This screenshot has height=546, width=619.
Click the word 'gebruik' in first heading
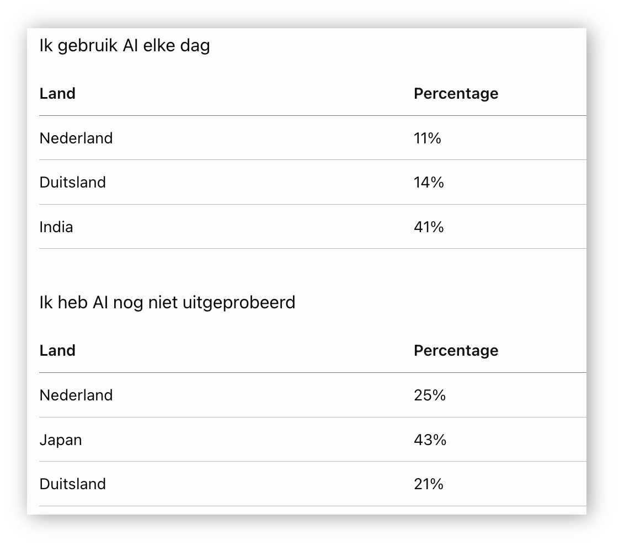tap(88, 46)
